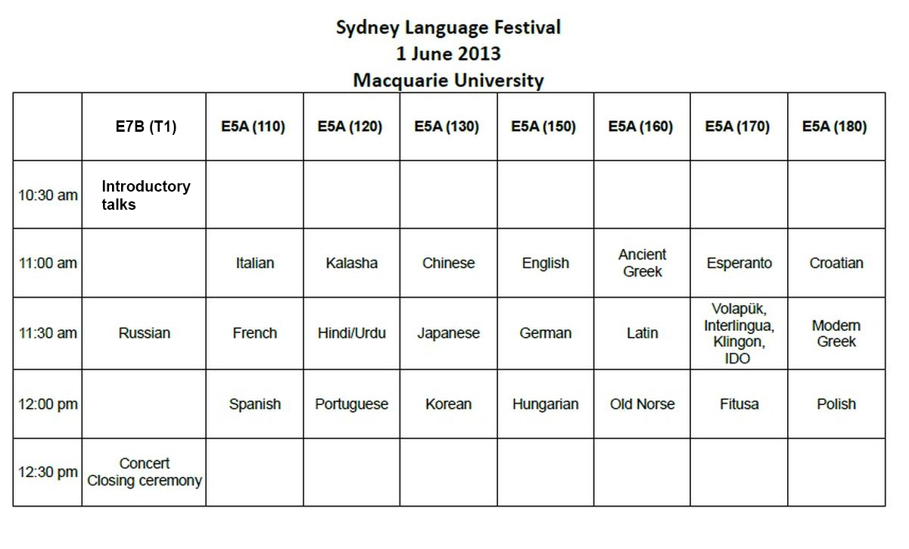Viewport: 909px width, 549px height.
Task: Select the Japanese session cell
Action: (448, 333)
